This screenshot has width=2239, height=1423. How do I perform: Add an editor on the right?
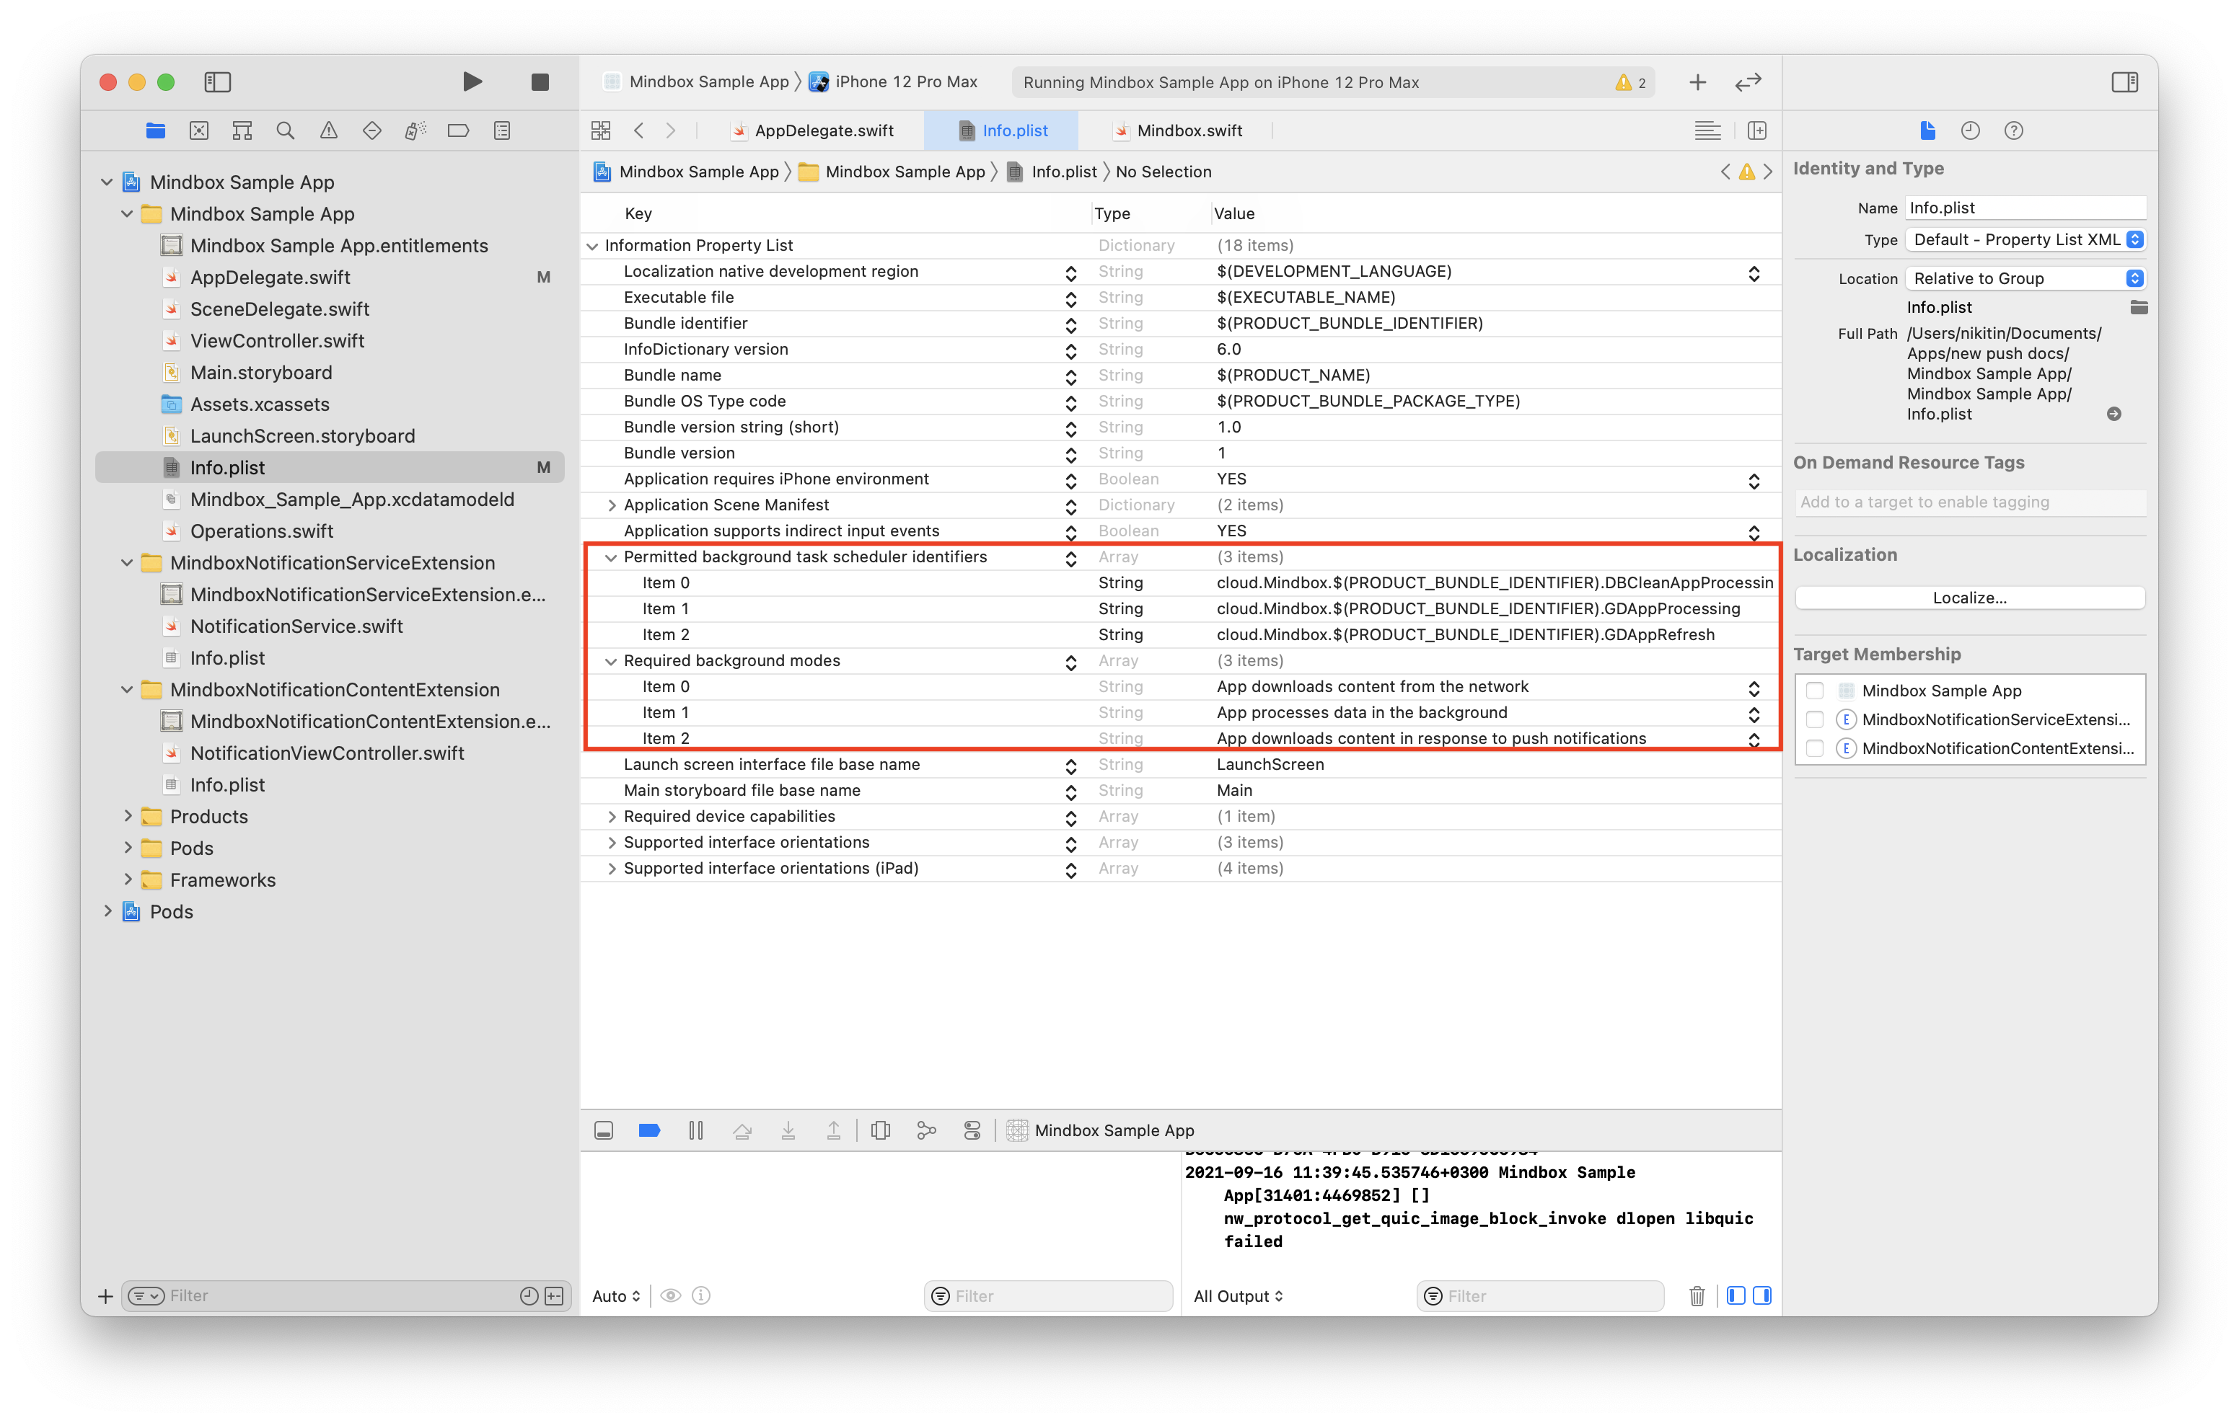(1756, 131)
